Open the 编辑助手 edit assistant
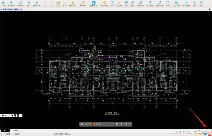 pos(93,4)
